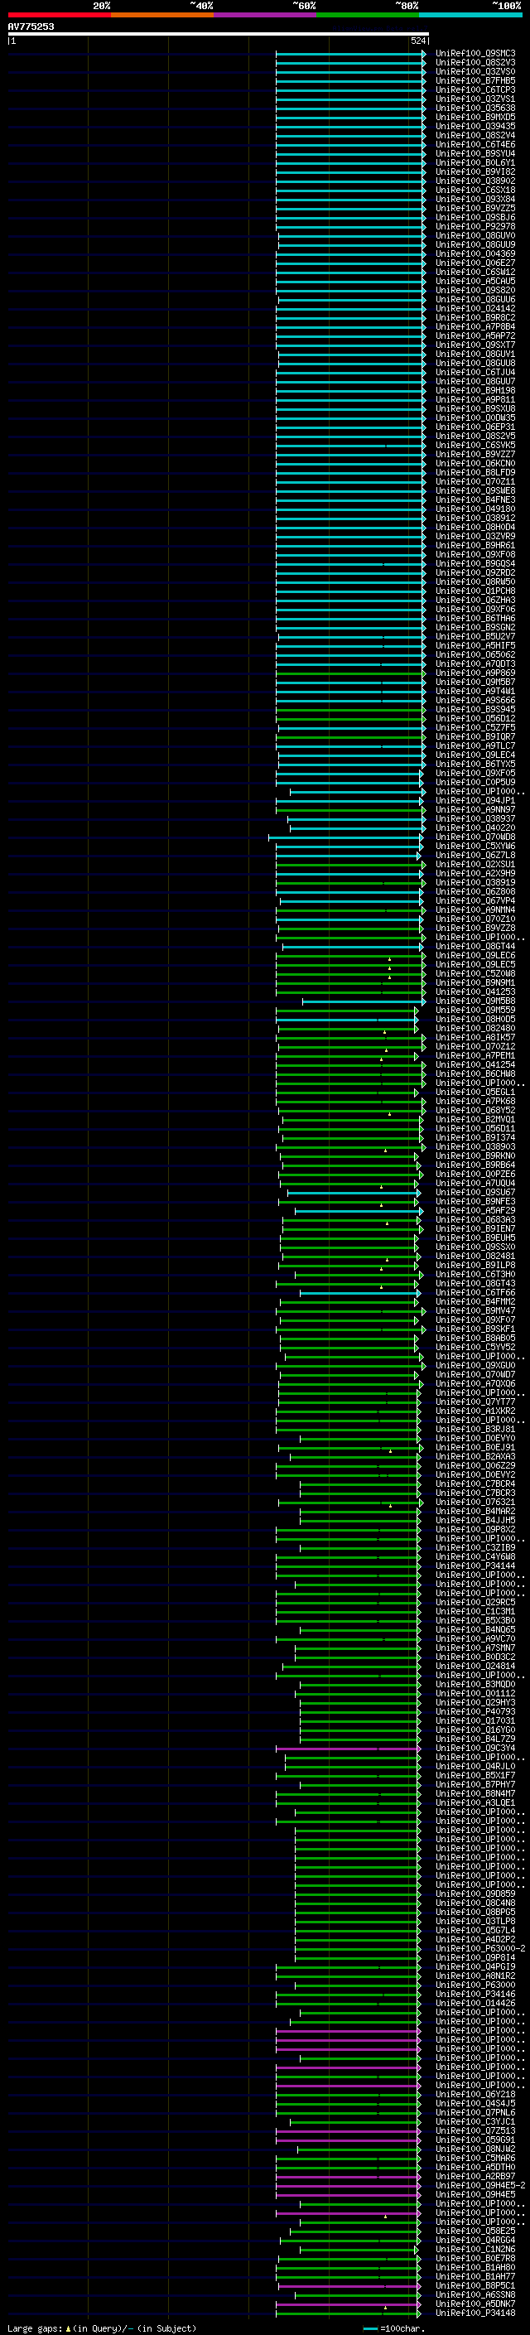
Task: Select hit UniRef100_Q6Z7L8
Action: pos(475,855)
